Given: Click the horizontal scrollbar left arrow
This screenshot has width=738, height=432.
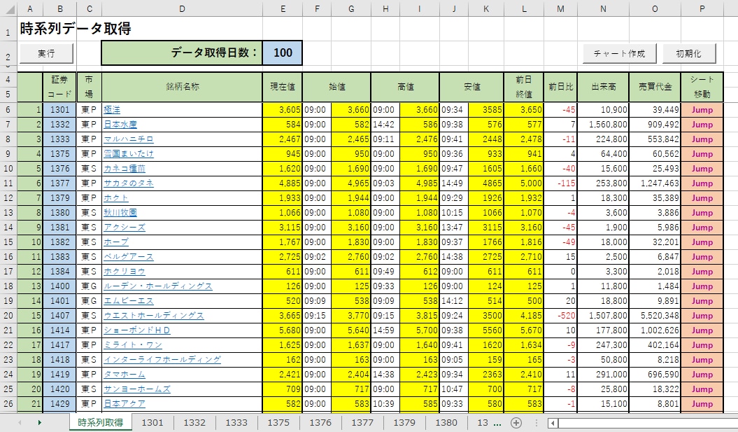Looking at the screenshot, I should [553, 423].
